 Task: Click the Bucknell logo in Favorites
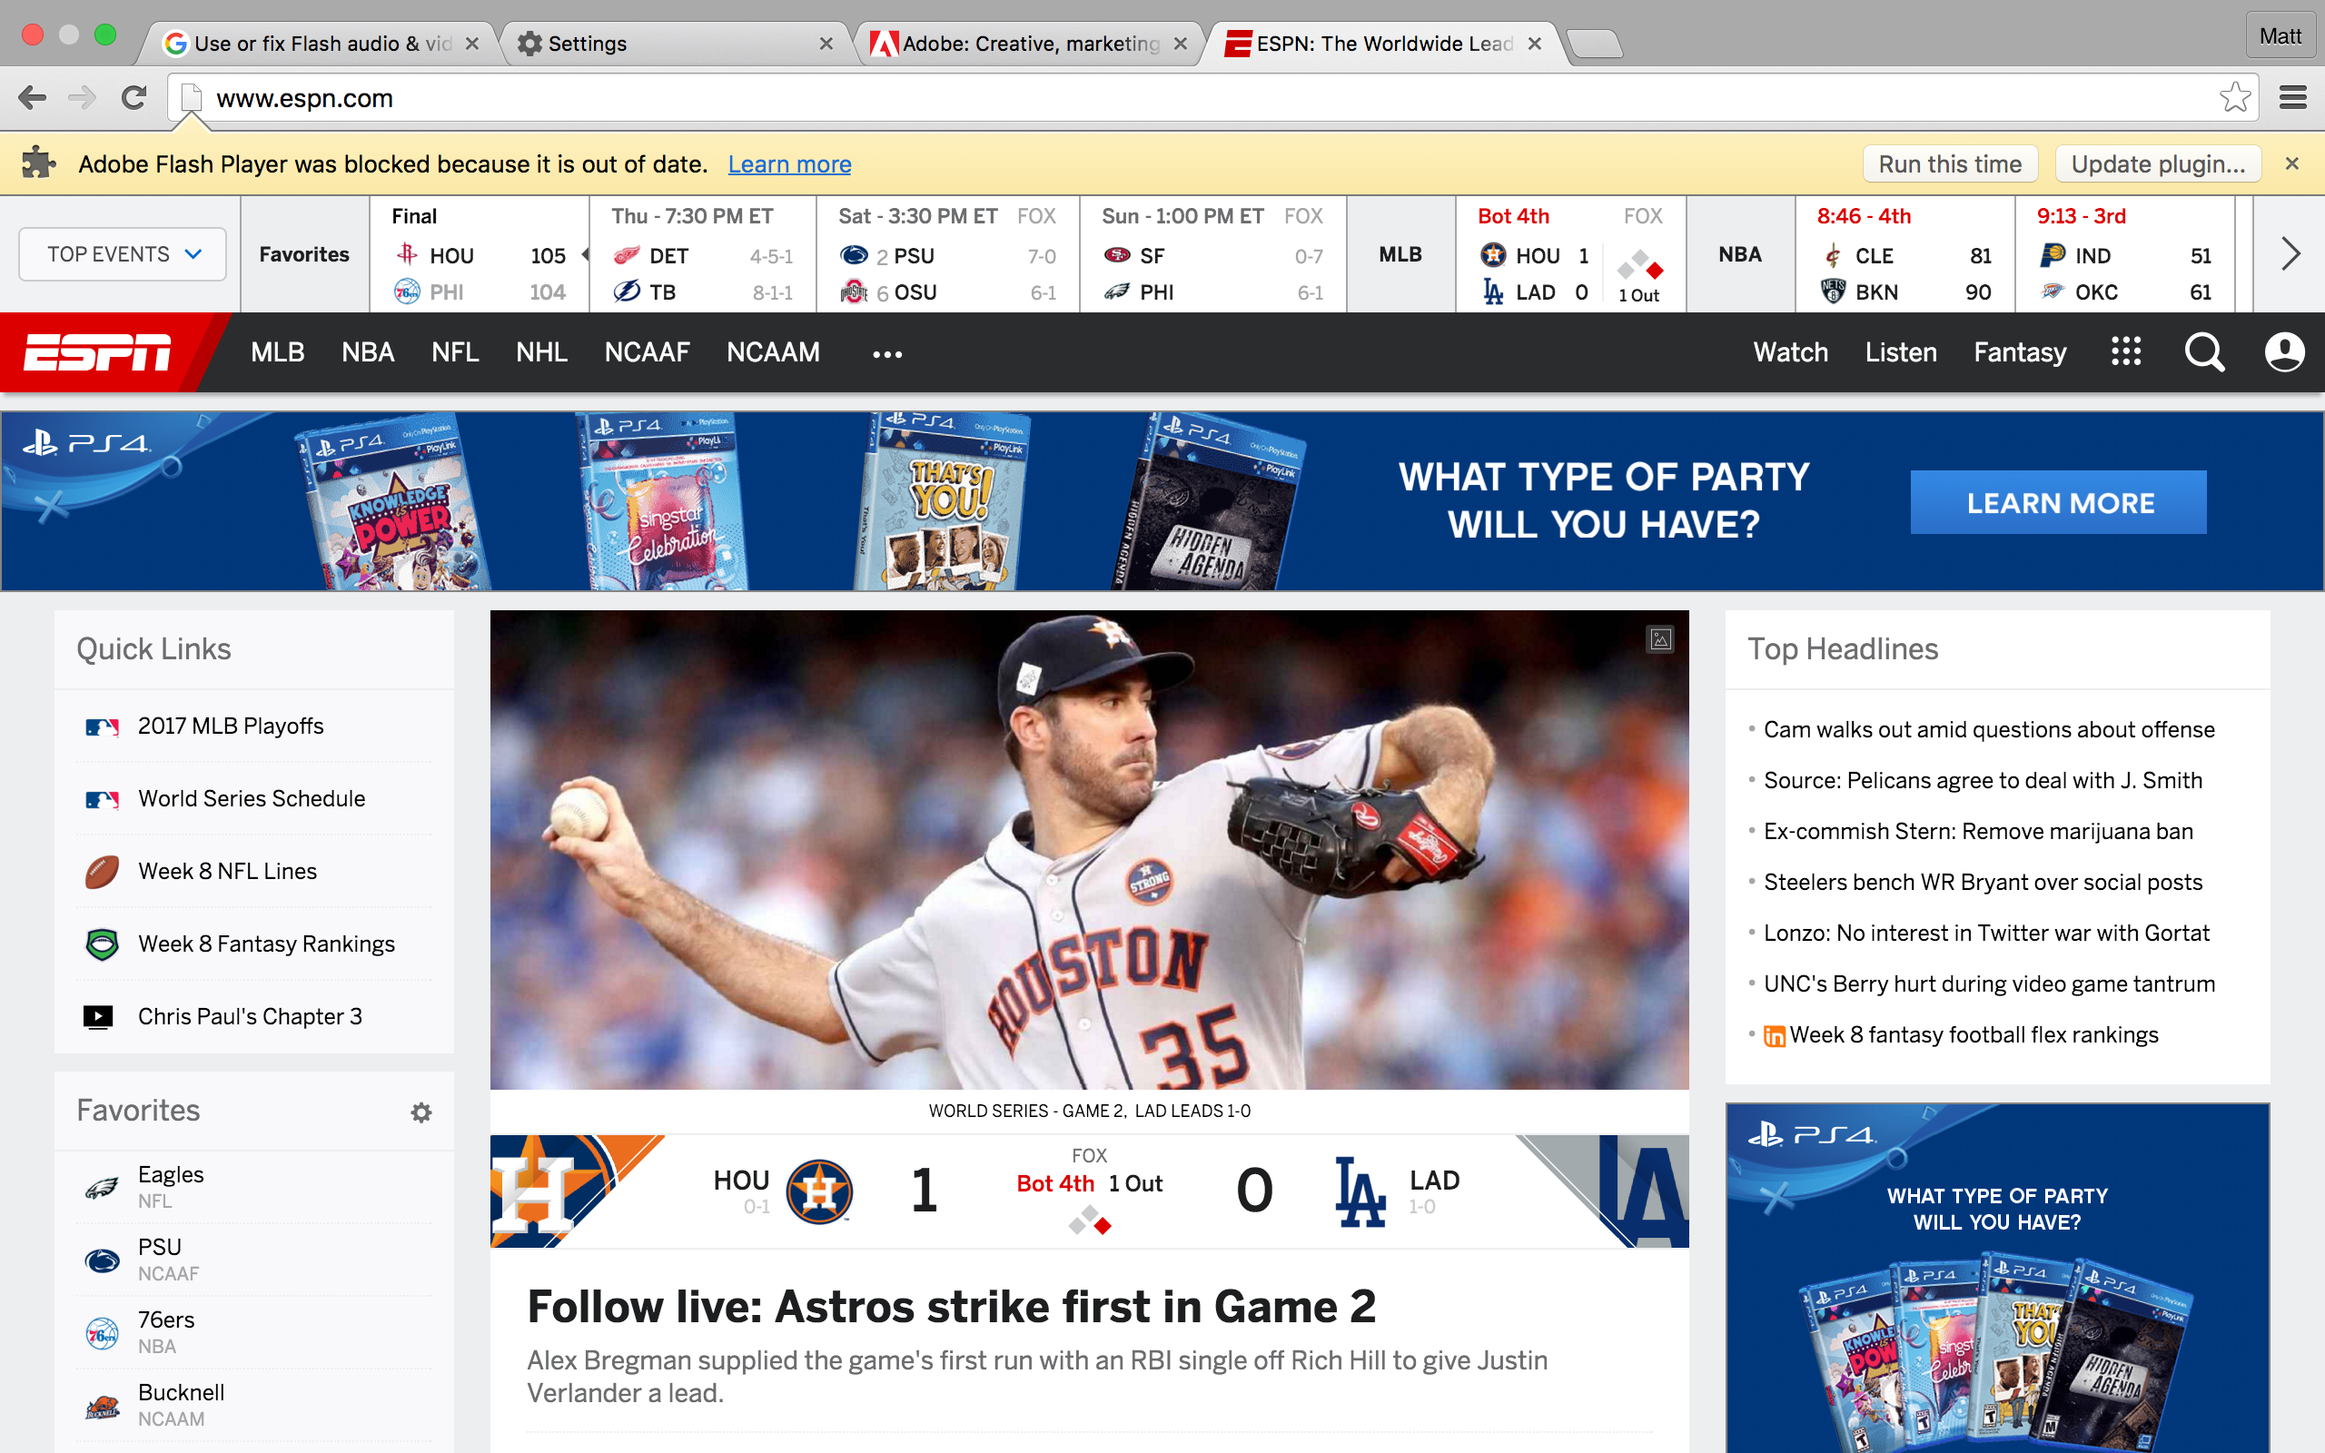pos(102,1406)
